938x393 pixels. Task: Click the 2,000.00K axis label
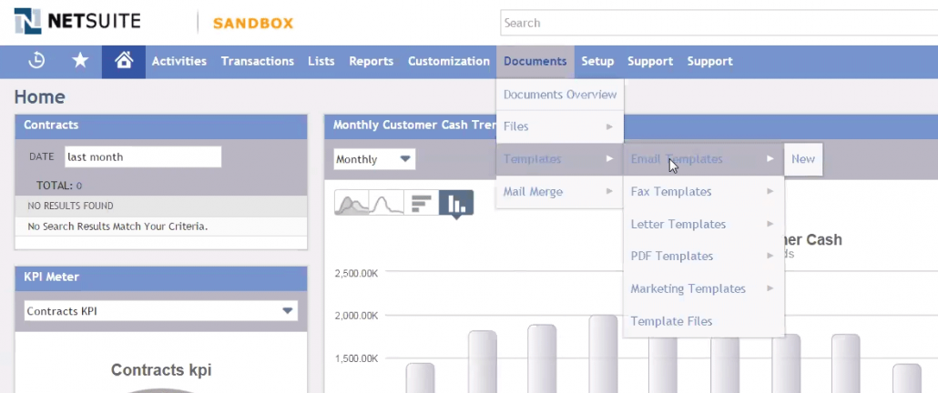[356, 316]
